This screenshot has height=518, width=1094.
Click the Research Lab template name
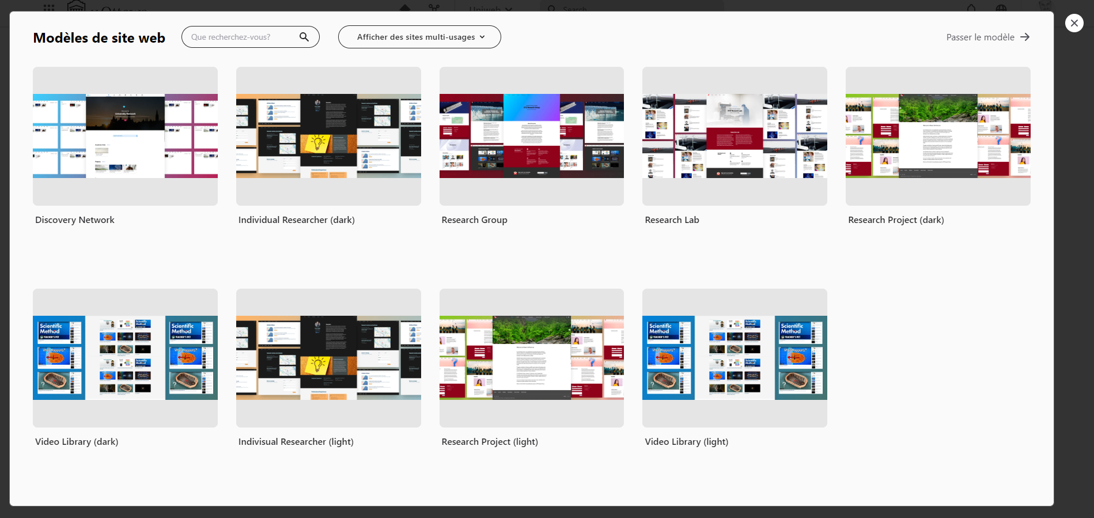(x=672, y=220)
